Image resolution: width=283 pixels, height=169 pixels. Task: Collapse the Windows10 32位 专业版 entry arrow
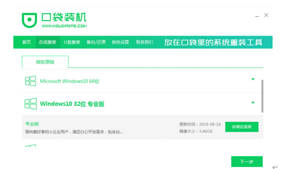click(253, 103)
